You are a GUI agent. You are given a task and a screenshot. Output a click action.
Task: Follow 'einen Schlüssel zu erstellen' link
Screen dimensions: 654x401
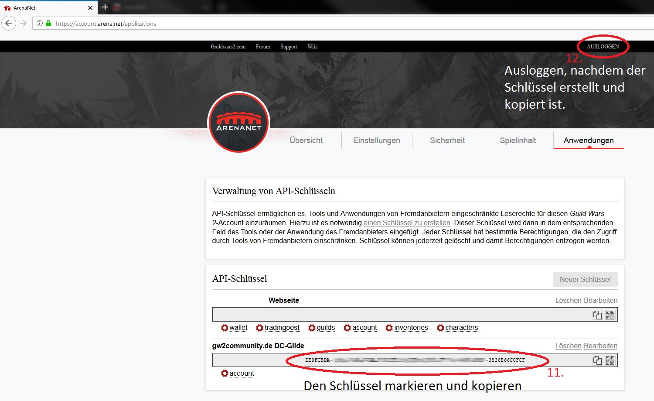click(407, 223)
